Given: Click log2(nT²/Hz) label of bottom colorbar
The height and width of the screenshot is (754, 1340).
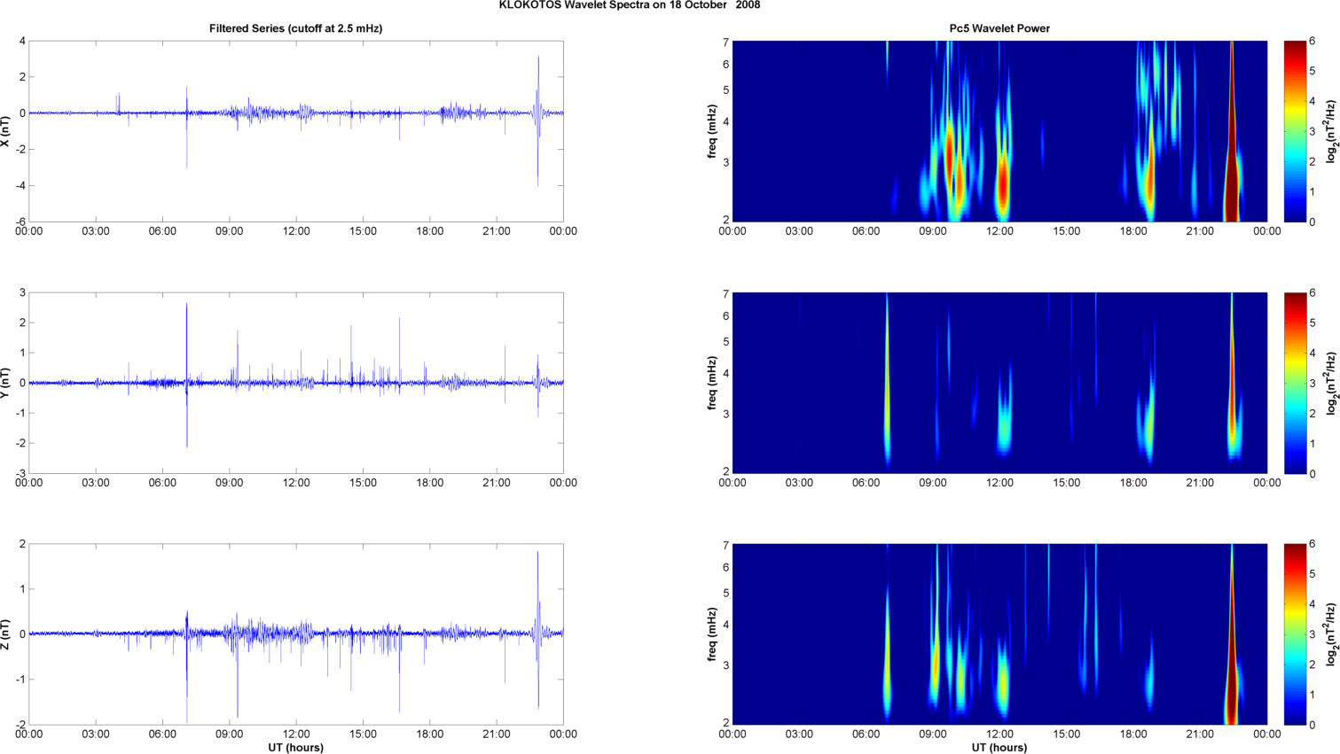Looking at the screenshot, I should [x=1332, y=634].
